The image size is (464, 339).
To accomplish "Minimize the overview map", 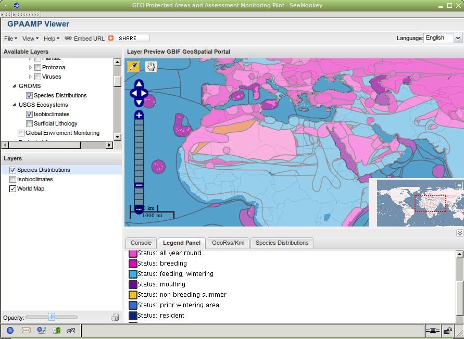I will point(459,185).
